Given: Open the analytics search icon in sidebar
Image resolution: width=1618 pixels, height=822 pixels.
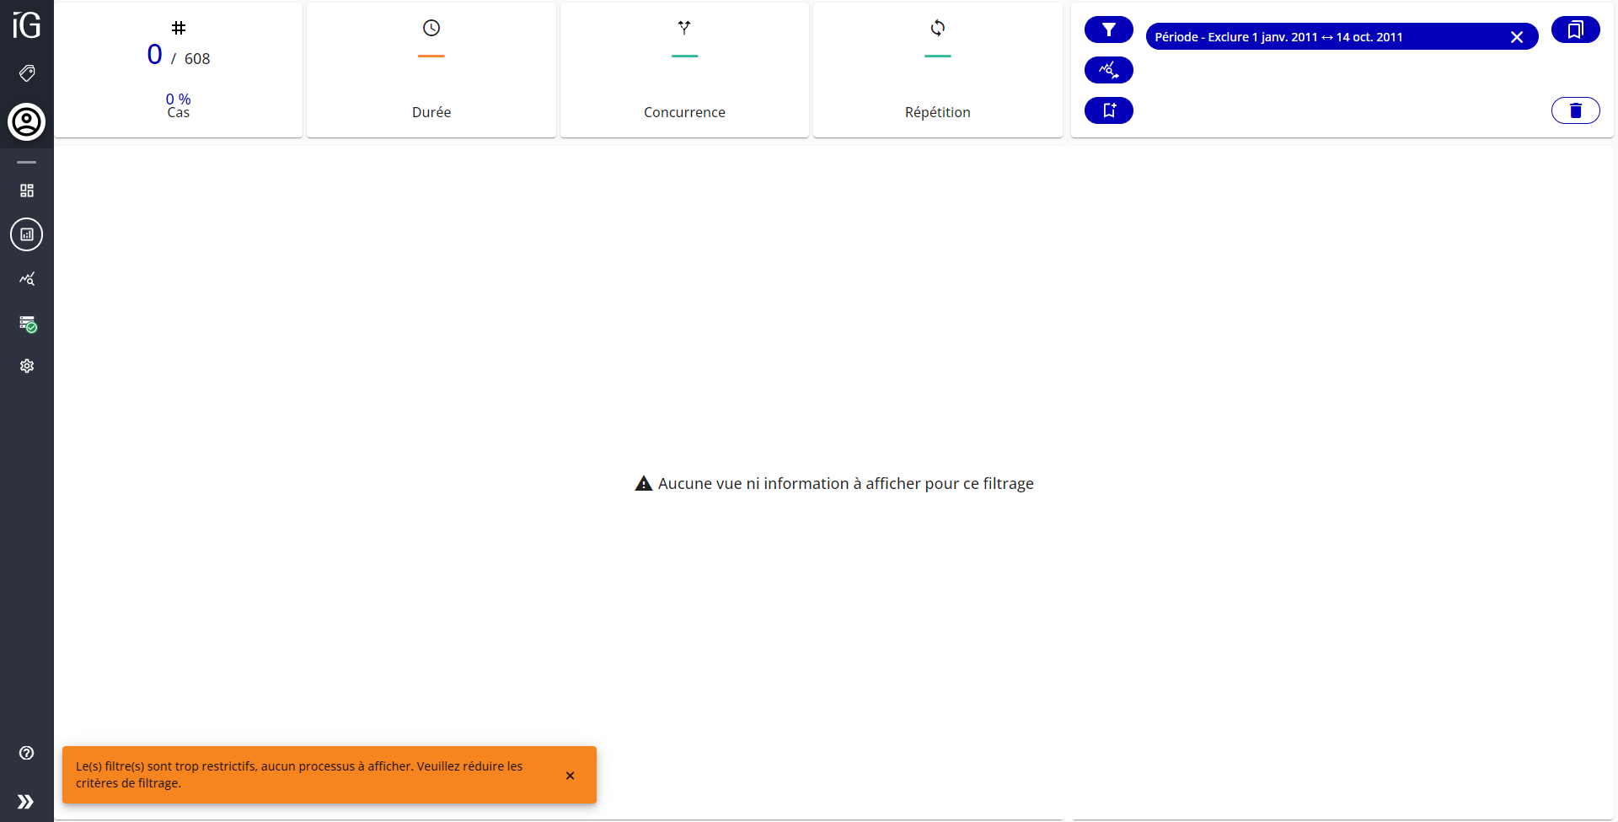Looking at the screenshot, I should point(27,279).
